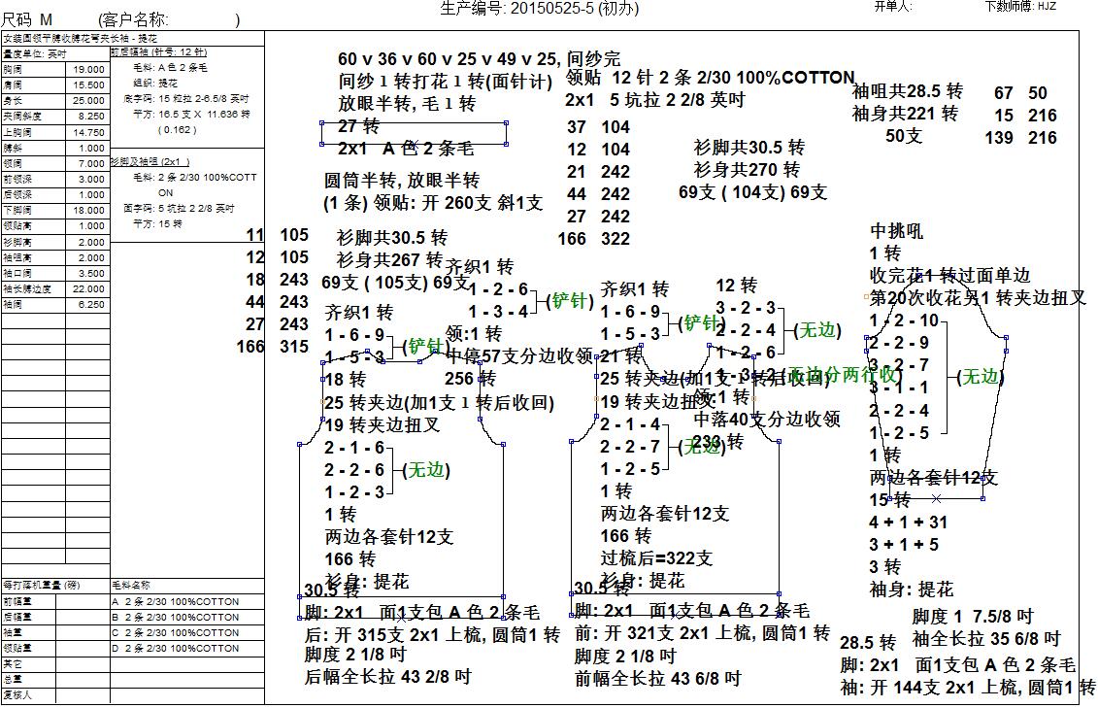Click the "中挑吼" sleeve note
This screenshot has width=1098, height=708.
tap(896, 230)
